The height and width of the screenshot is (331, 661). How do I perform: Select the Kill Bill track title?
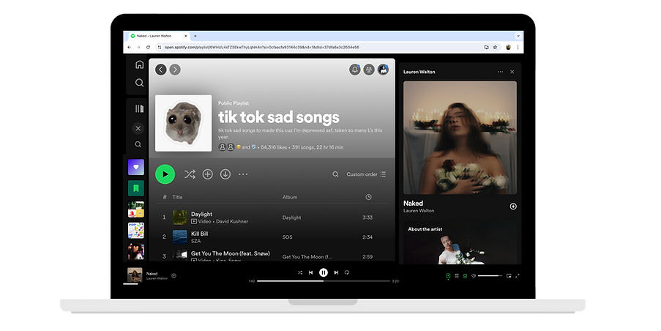point(199,234)
